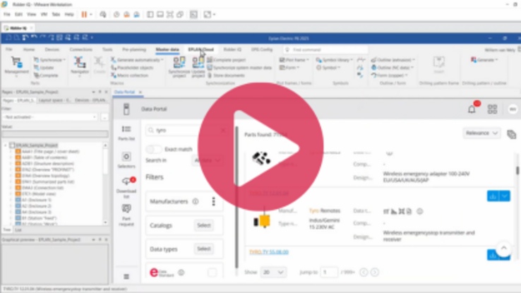Open Selectors in the Data Portal sidebar
Viewport: 521px width, 293px height.
coord(126,160)
